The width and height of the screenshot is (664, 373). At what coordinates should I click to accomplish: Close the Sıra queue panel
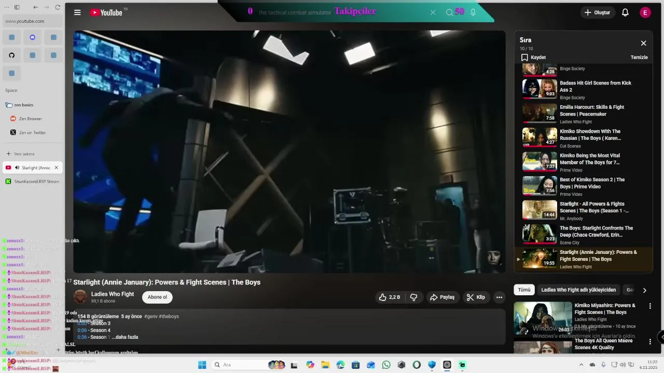point(643,43)
